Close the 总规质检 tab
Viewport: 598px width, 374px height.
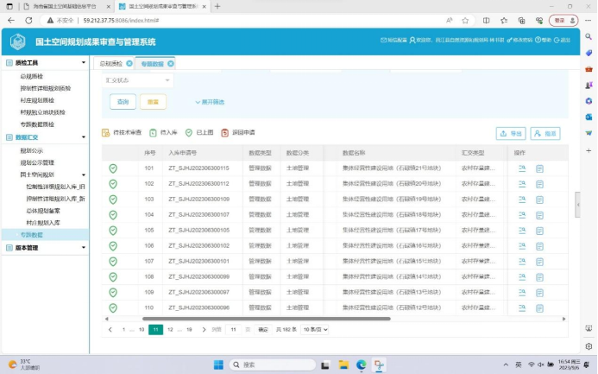tap(129, 63)
